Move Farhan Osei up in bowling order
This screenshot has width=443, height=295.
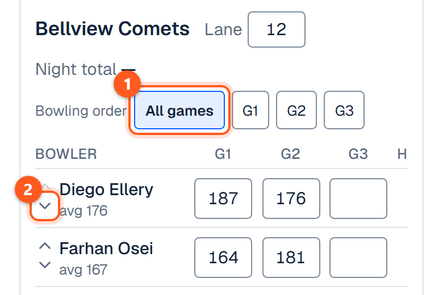point(45,246)
